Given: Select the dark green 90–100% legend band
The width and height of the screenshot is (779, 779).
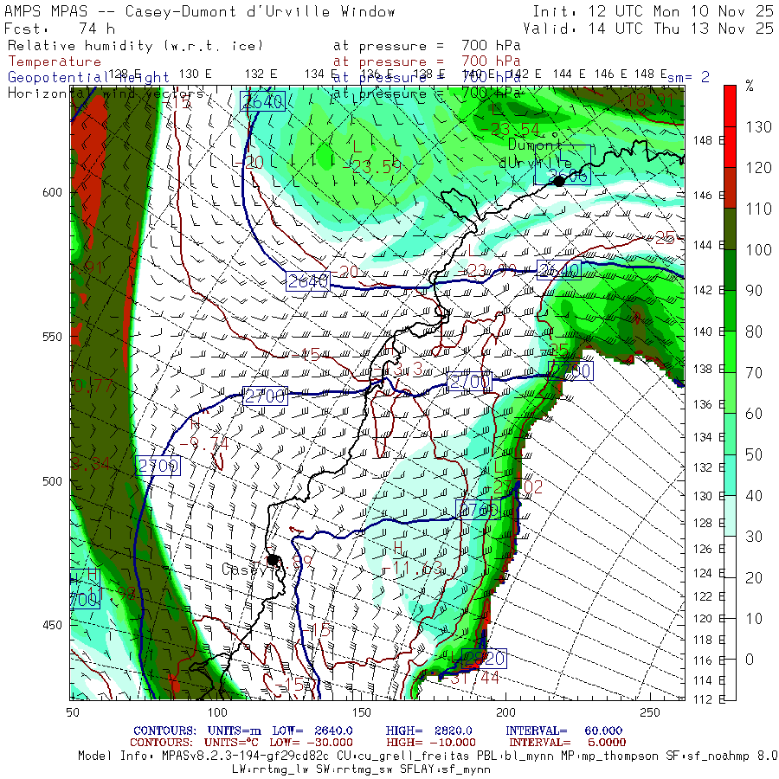Looking at the screenshot, I should coord(730,270).
